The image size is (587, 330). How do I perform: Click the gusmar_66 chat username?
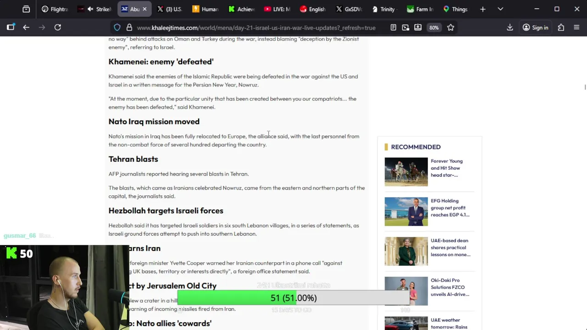point(20,236)
